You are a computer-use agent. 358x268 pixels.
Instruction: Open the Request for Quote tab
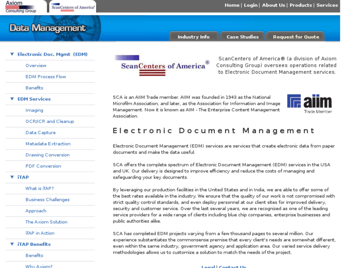pyautogui.click(x=296, y=37)
